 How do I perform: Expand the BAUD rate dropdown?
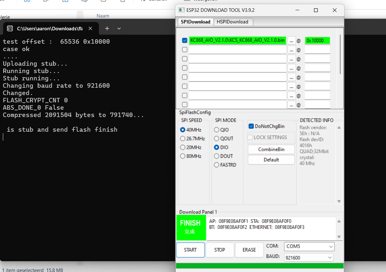[308, 258]
